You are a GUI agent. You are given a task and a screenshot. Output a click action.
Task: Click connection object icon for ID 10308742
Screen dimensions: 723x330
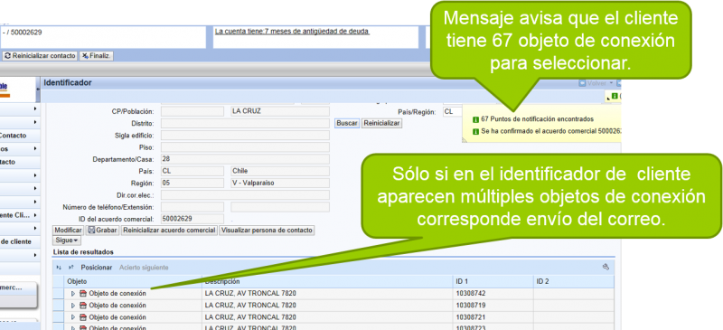tap(83, 294)
